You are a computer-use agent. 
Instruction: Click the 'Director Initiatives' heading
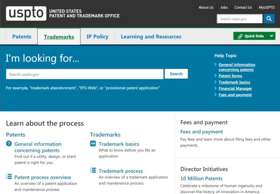[204, 169]
